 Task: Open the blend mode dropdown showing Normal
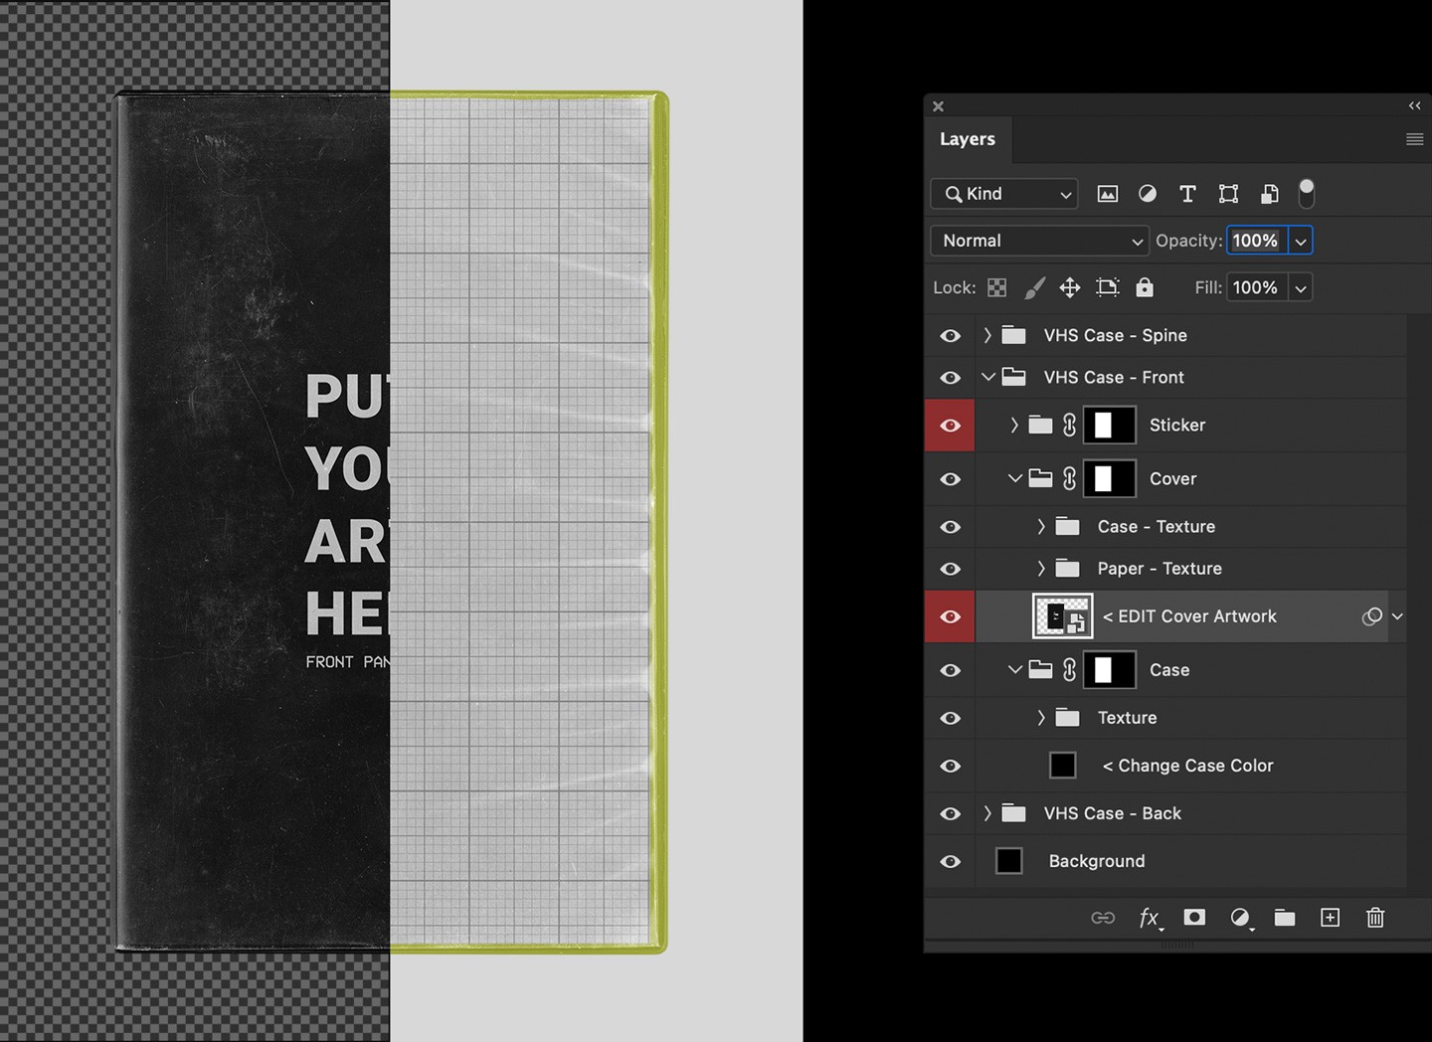click(1038, 241)
